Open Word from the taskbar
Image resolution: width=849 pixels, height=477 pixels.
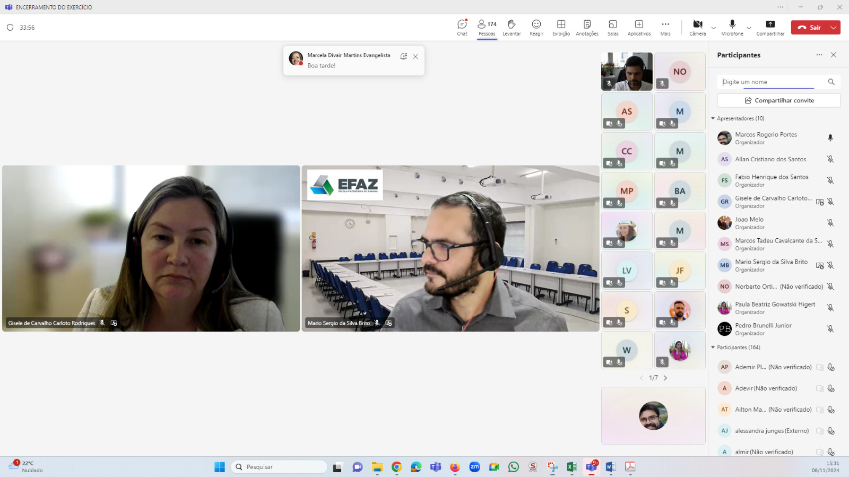tap(610, 467)
